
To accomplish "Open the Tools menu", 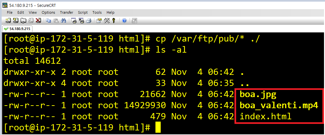I will [97, 12].
